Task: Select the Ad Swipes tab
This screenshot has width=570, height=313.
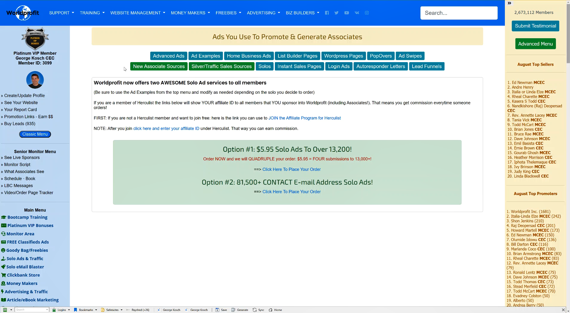Action: tap(410, 56)
